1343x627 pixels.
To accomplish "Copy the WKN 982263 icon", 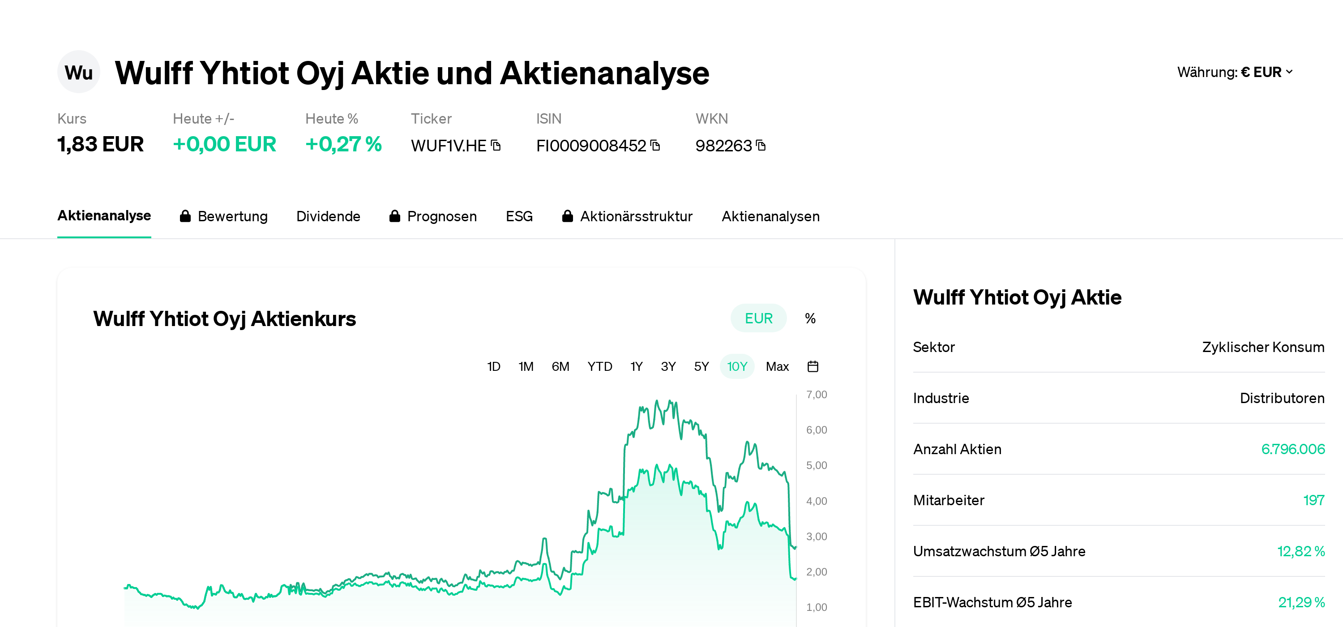I will click(761, 146).
